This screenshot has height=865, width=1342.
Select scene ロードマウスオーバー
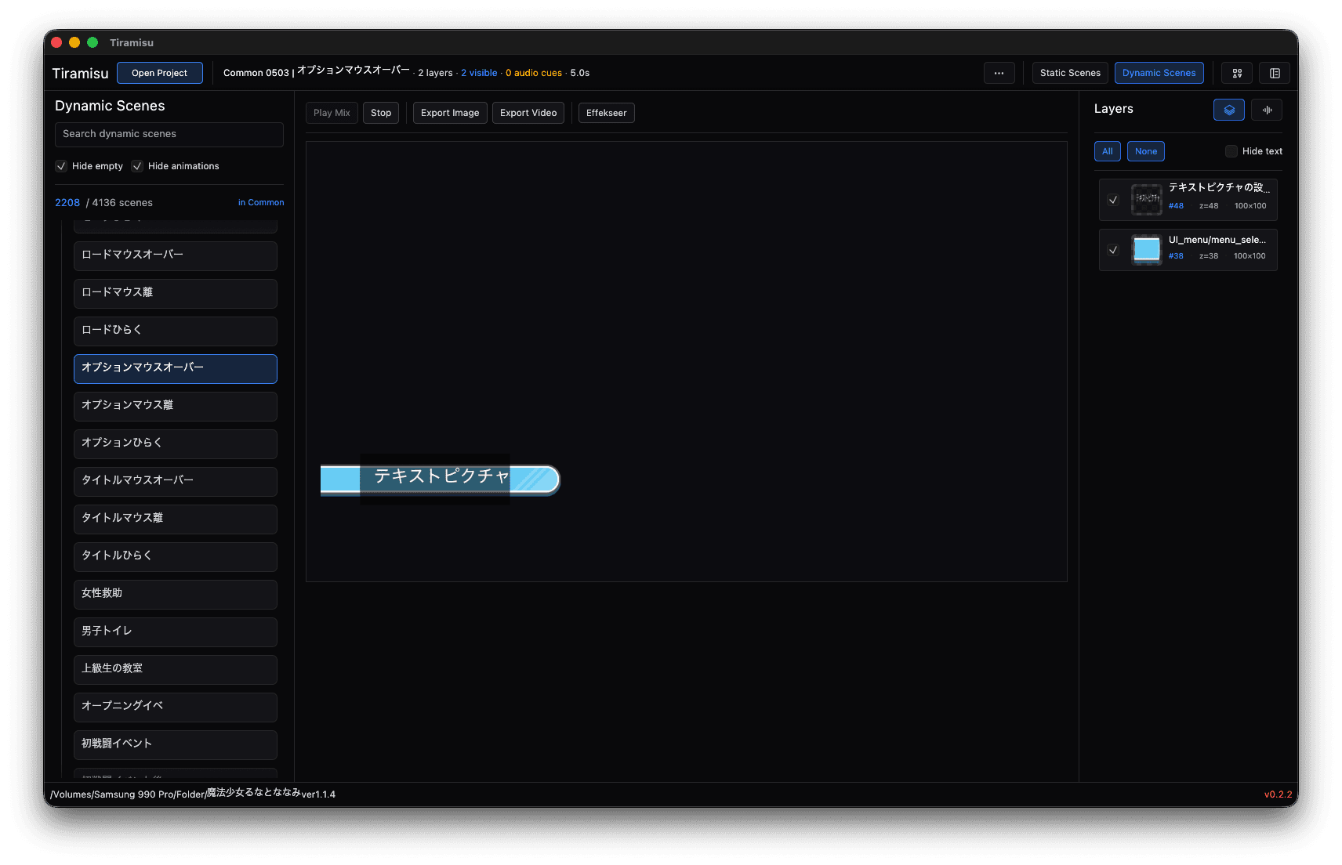click(x=176, y=256)
